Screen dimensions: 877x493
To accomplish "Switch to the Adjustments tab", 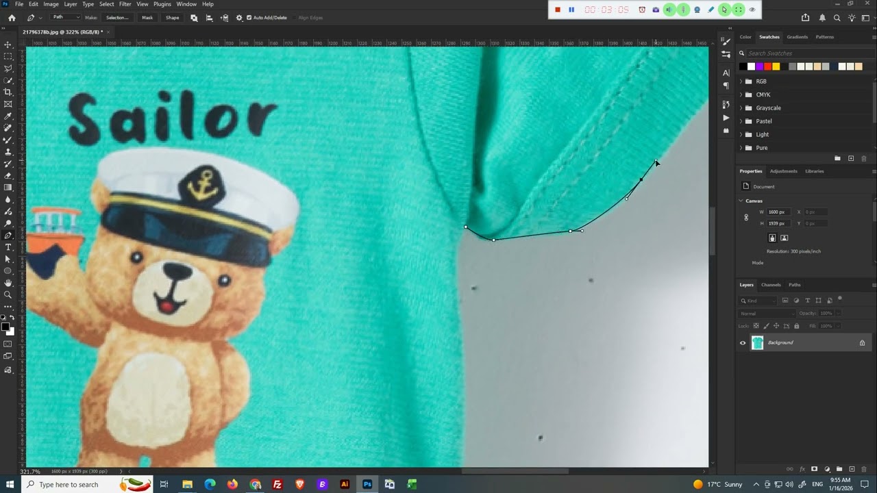I will pyautogui.click(x=783, y=171).
